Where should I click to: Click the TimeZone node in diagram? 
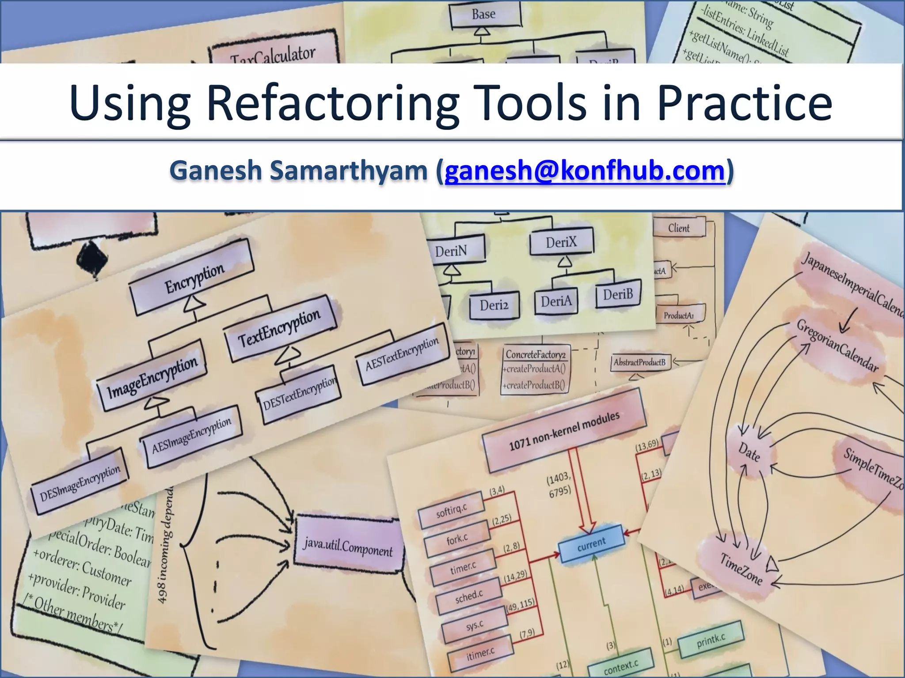(741, 569)
